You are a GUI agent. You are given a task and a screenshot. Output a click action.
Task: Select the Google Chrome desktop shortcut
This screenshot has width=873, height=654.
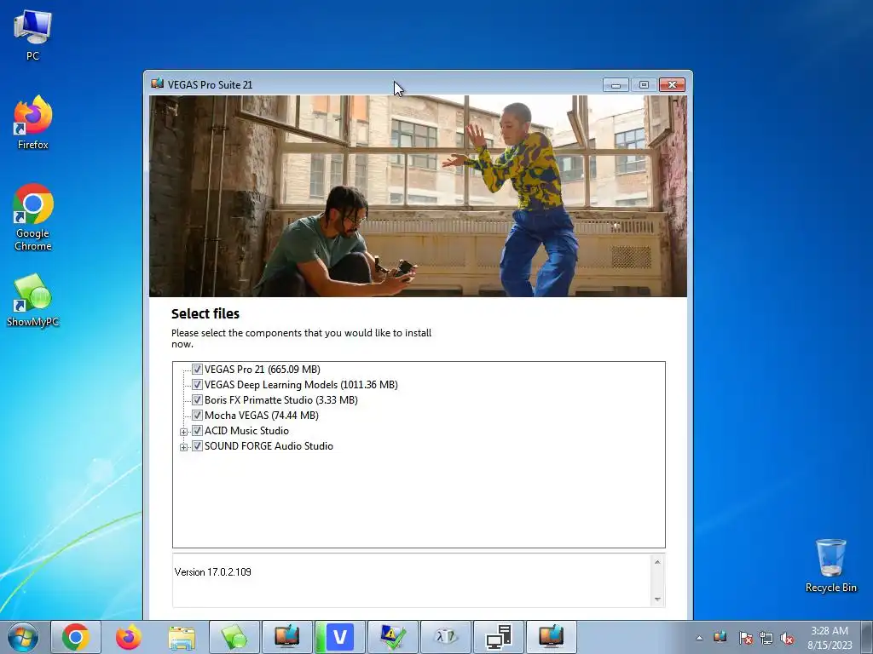33,217
